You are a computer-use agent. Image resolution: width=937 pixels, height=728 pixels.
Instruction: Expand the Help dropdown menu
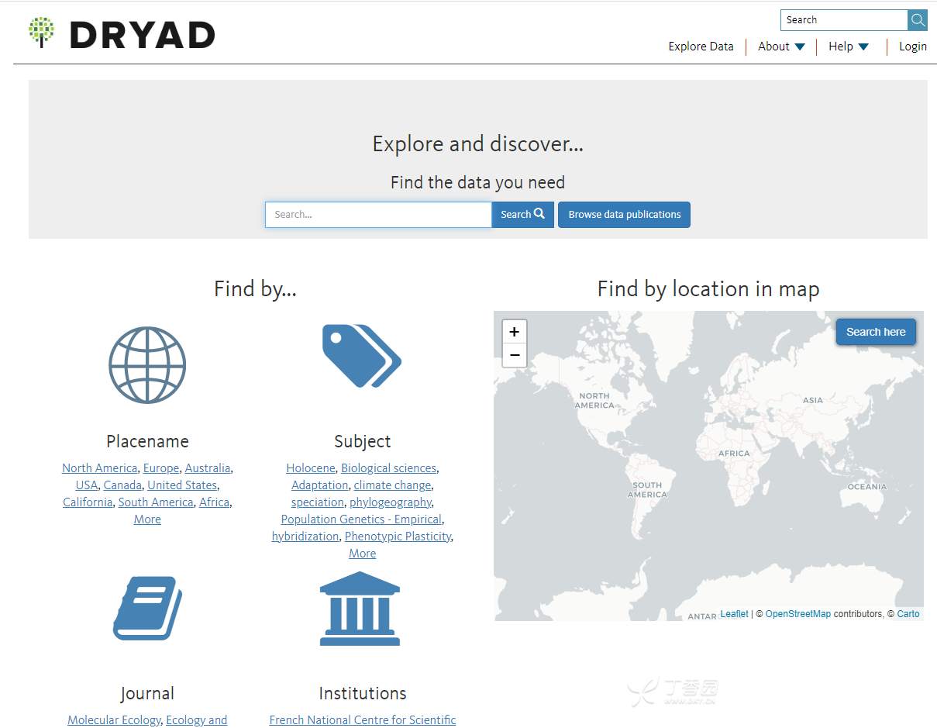(849, 47)
